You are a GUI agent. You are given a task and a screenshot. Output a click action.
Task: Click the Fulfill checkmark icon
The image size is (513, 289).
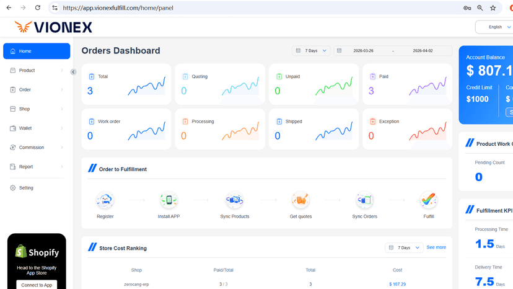point(429,200)
